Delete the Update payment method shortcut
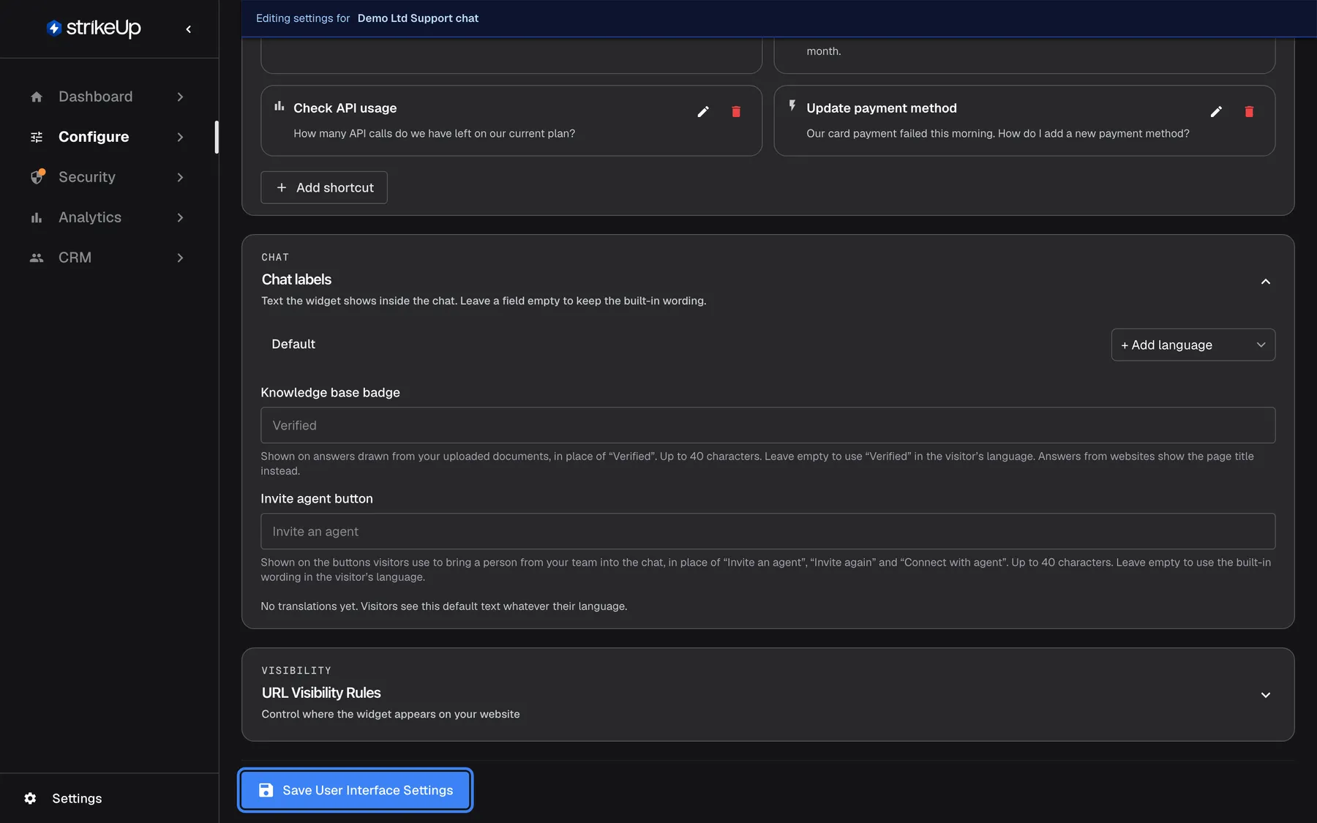Image resolution: width=1317 pixels, height=823 pixels. pyautogui.click(x=1249, y=111)
